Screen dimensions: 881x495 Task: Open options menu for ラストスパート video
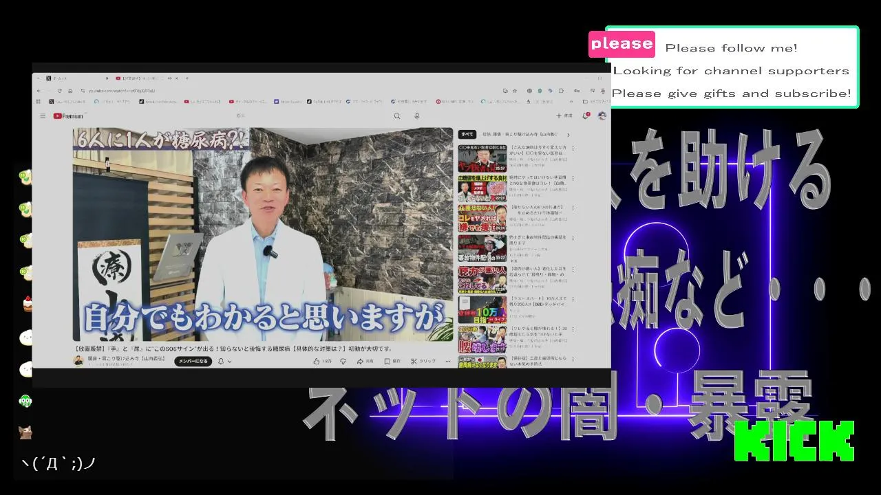coord(573,299)
